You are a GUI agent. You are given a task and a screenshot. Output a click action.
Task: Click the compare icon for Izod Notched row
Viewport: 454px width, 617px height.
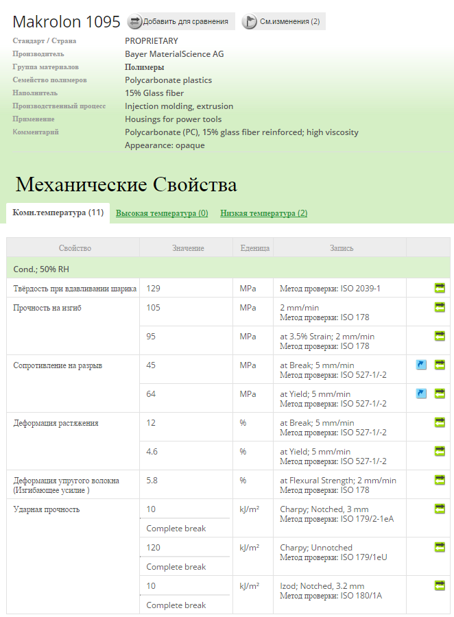[x=440, y=585]
